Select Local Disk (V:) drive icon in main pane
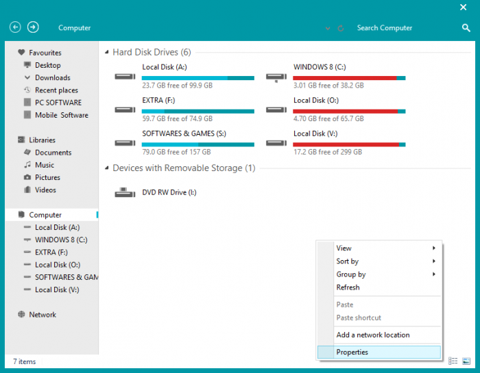Image resolution: width=480 pixels, height=373 pixels. tap(276, 143)
